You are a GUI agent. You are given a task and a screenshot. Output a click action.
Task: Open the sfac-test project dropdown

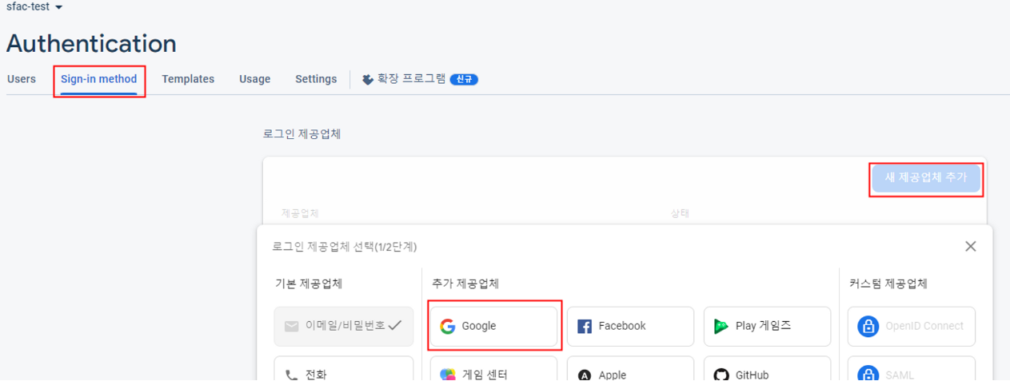click(x=34, y=6)
